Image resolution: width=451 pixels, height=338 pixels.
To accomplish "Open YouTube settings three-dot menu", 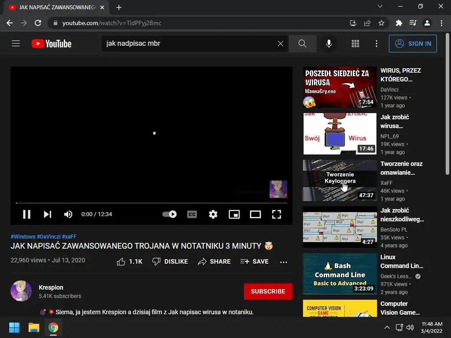I will 377,44.
